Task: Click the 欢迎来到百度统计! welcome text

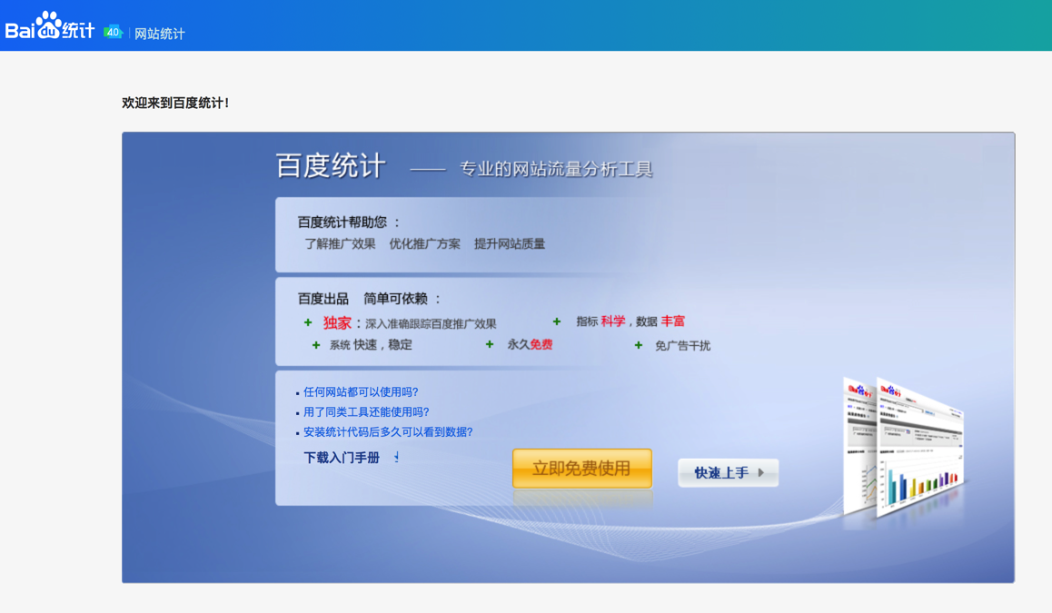Action: (175, 103)
